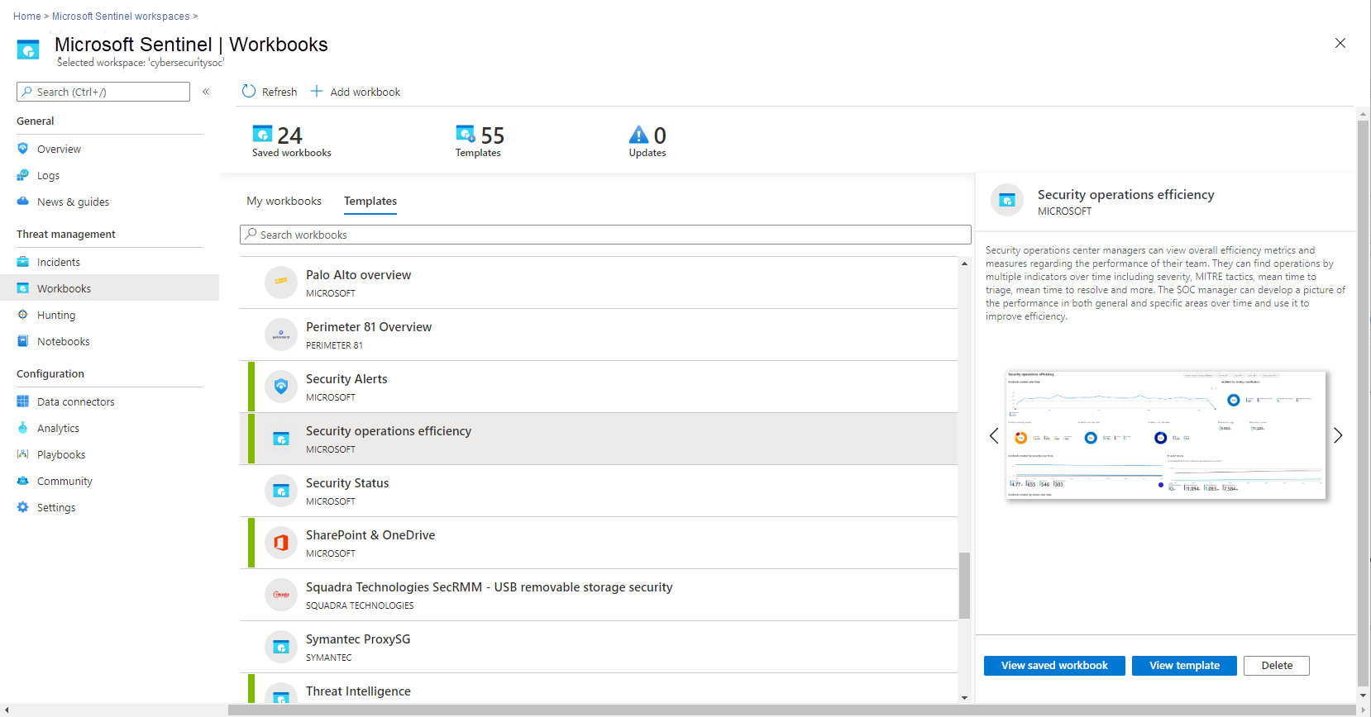Click the Refresh icon in toolbar

pos(249,91)
